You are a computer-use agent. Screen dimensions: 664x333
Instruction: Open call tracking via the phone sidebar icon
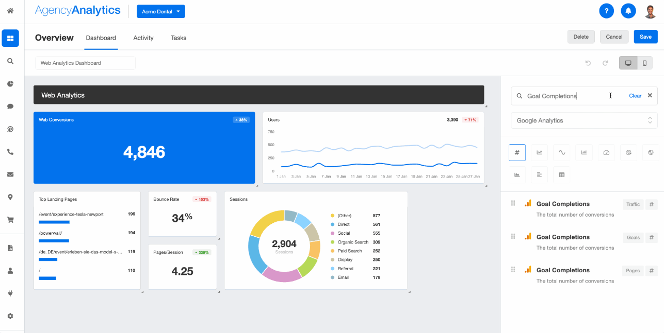pyautogui.click(x=10, y=152)
